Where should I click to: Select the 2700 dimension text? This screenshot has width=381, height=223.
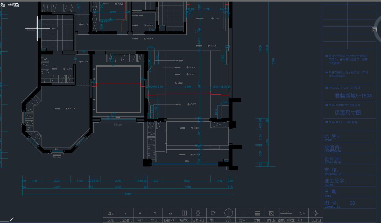point(118,181)
